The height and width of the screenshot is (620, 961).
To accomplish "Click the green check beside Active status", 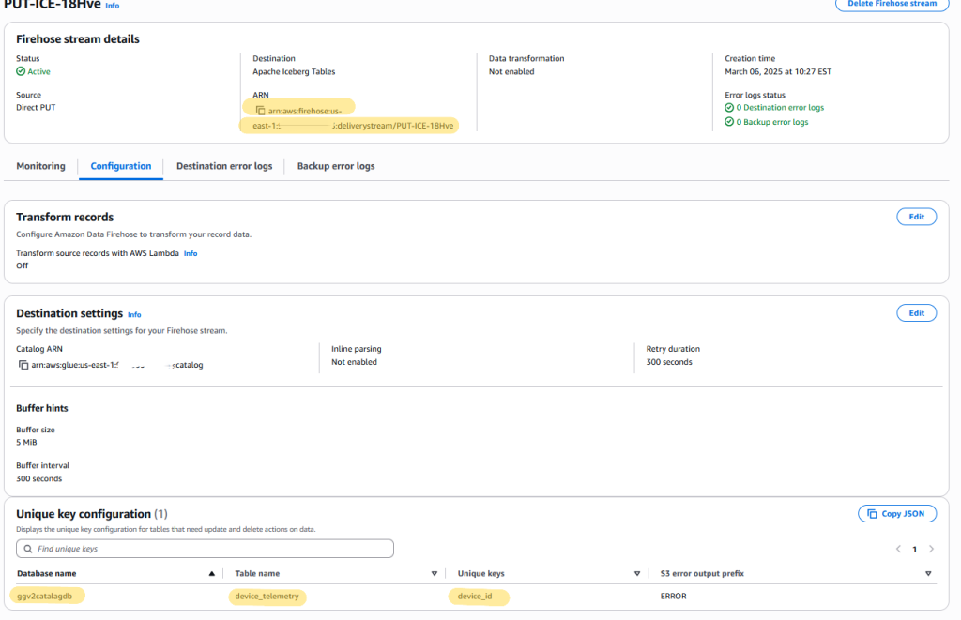I will tap(20, 70).
